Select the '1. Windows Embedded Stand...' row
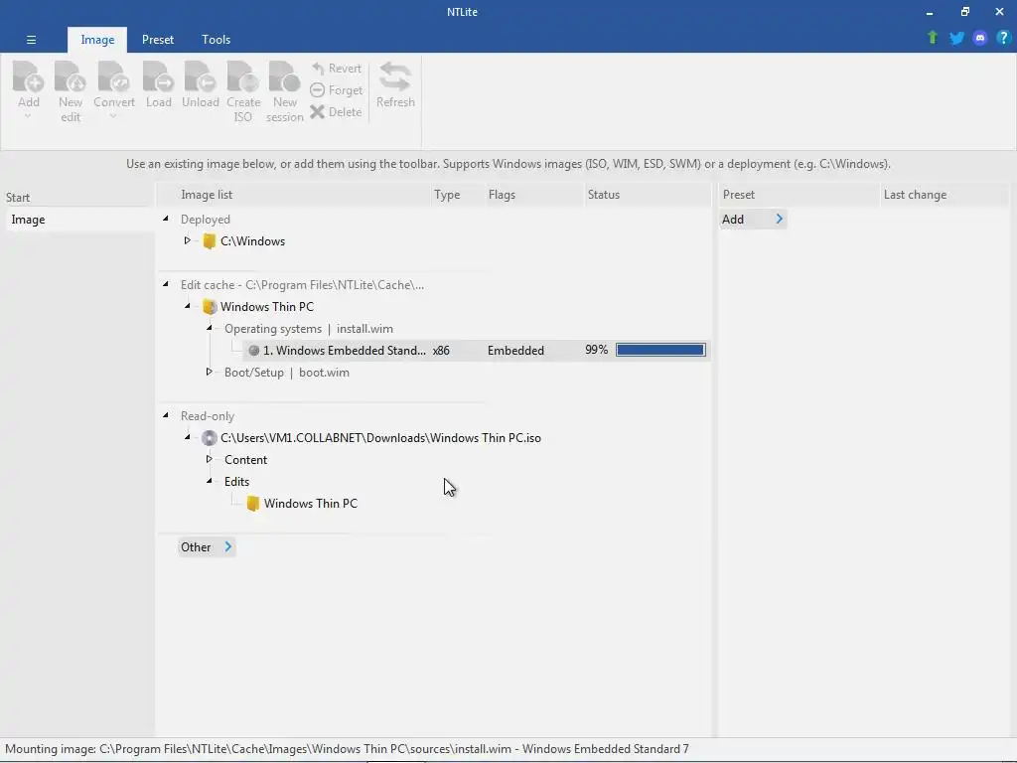The width and height of the screenshot is (1017, 763). click(477, 351)
